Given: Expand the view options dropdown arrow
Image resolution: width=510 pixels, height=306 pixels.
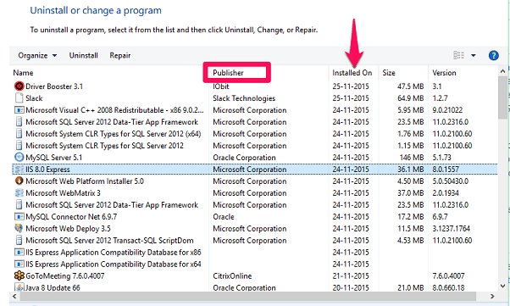Looking at the screenshot, I should 474,55.
